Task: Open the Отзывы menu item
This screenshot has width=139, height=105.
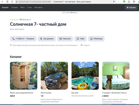Action: click(x=14, y=7)
